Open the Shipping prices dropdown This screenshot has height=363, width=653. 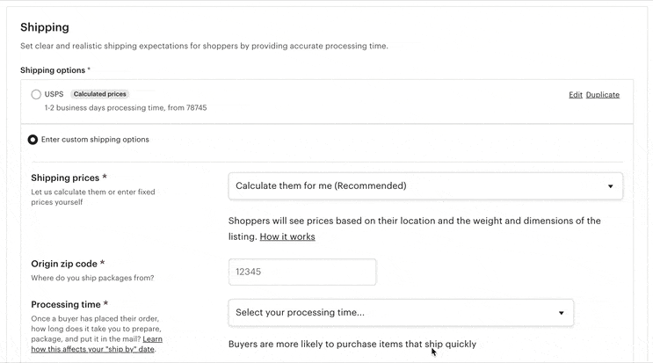tap(424, 186)
